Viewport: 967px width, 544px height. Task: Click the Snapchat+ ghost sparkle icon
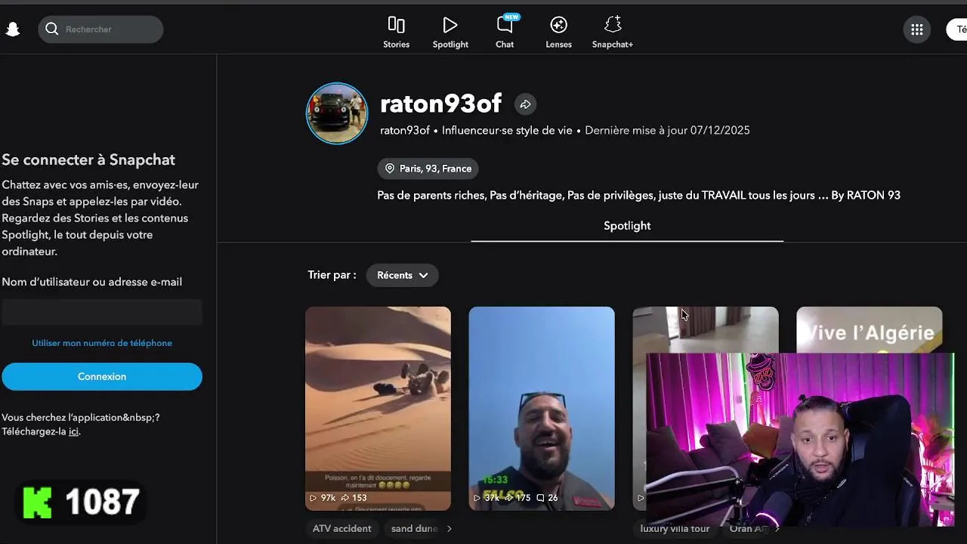tap(613, 24)
